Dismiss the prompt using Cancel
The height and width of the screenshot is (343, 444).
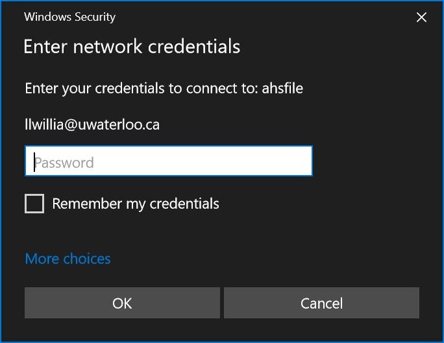321,303
